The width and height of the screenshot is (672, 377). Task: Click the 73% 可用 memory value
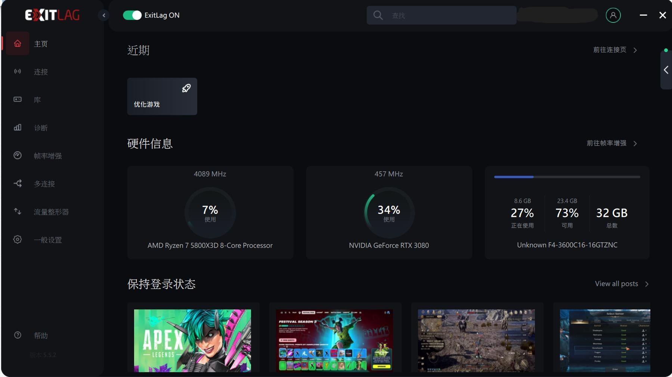567,213
